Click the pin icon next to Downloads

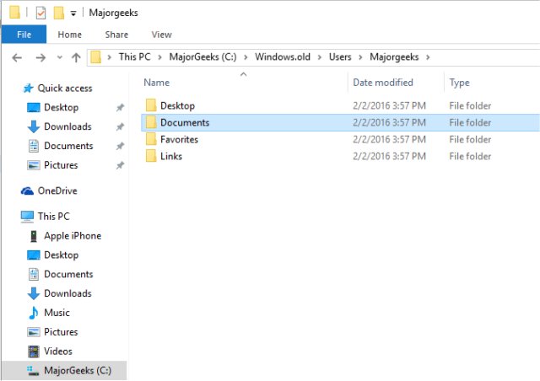(120, 127)
